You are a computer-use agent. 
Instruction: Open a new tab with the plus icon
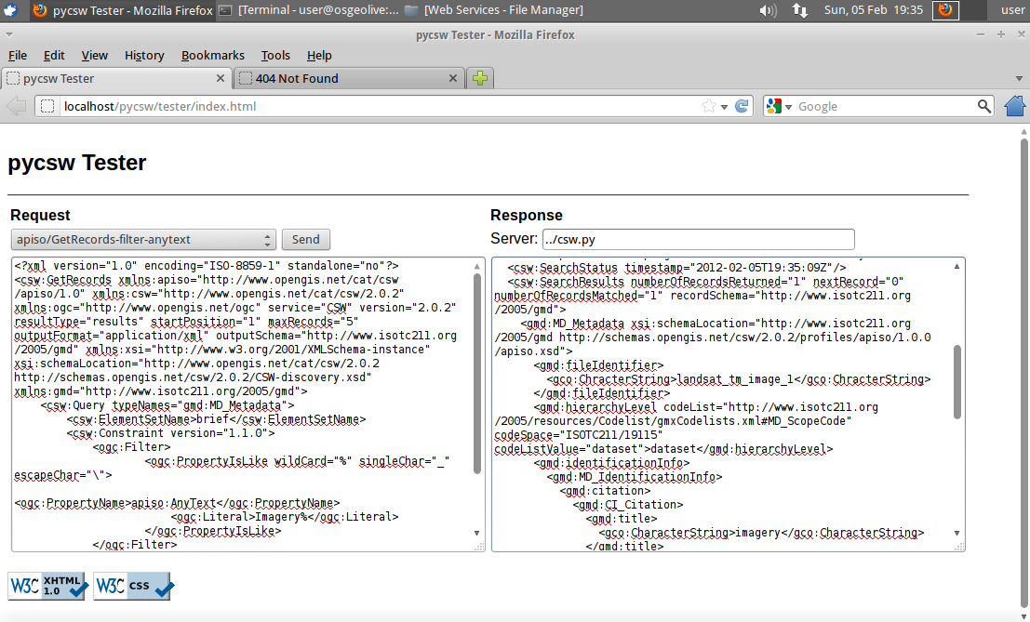coord(480,78)
